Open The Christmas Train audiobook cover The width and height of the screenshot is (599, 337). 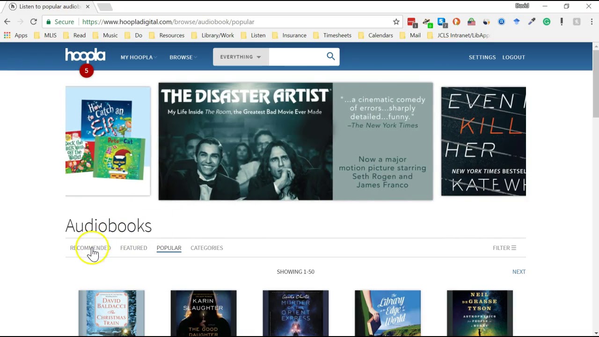pyautogui.click(x=111, y=313)
